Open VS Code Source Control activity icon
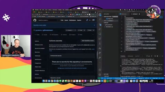The width and height of the screenshot is (165, 92). point(100,25)
